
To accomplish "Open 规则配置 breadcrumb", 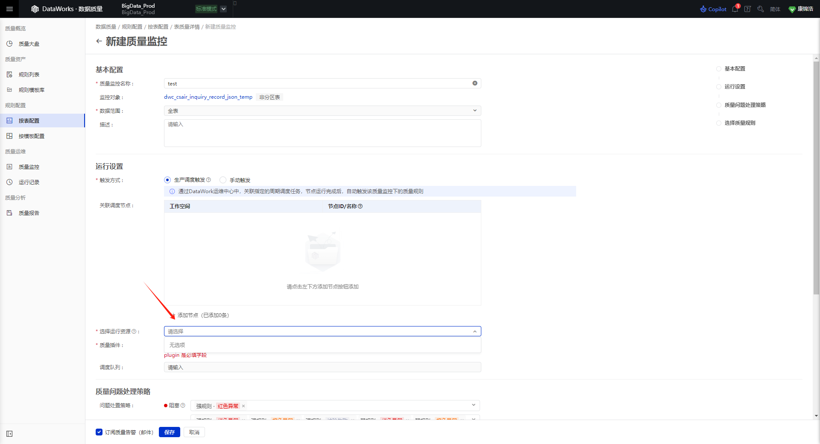I will click(x=132, y=26).
